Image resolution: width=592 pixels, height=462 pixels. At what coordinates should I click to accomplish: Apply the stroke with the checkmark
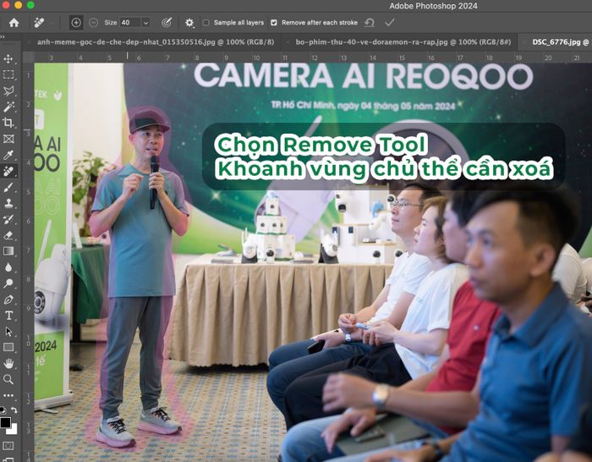[x=390, y=23]
